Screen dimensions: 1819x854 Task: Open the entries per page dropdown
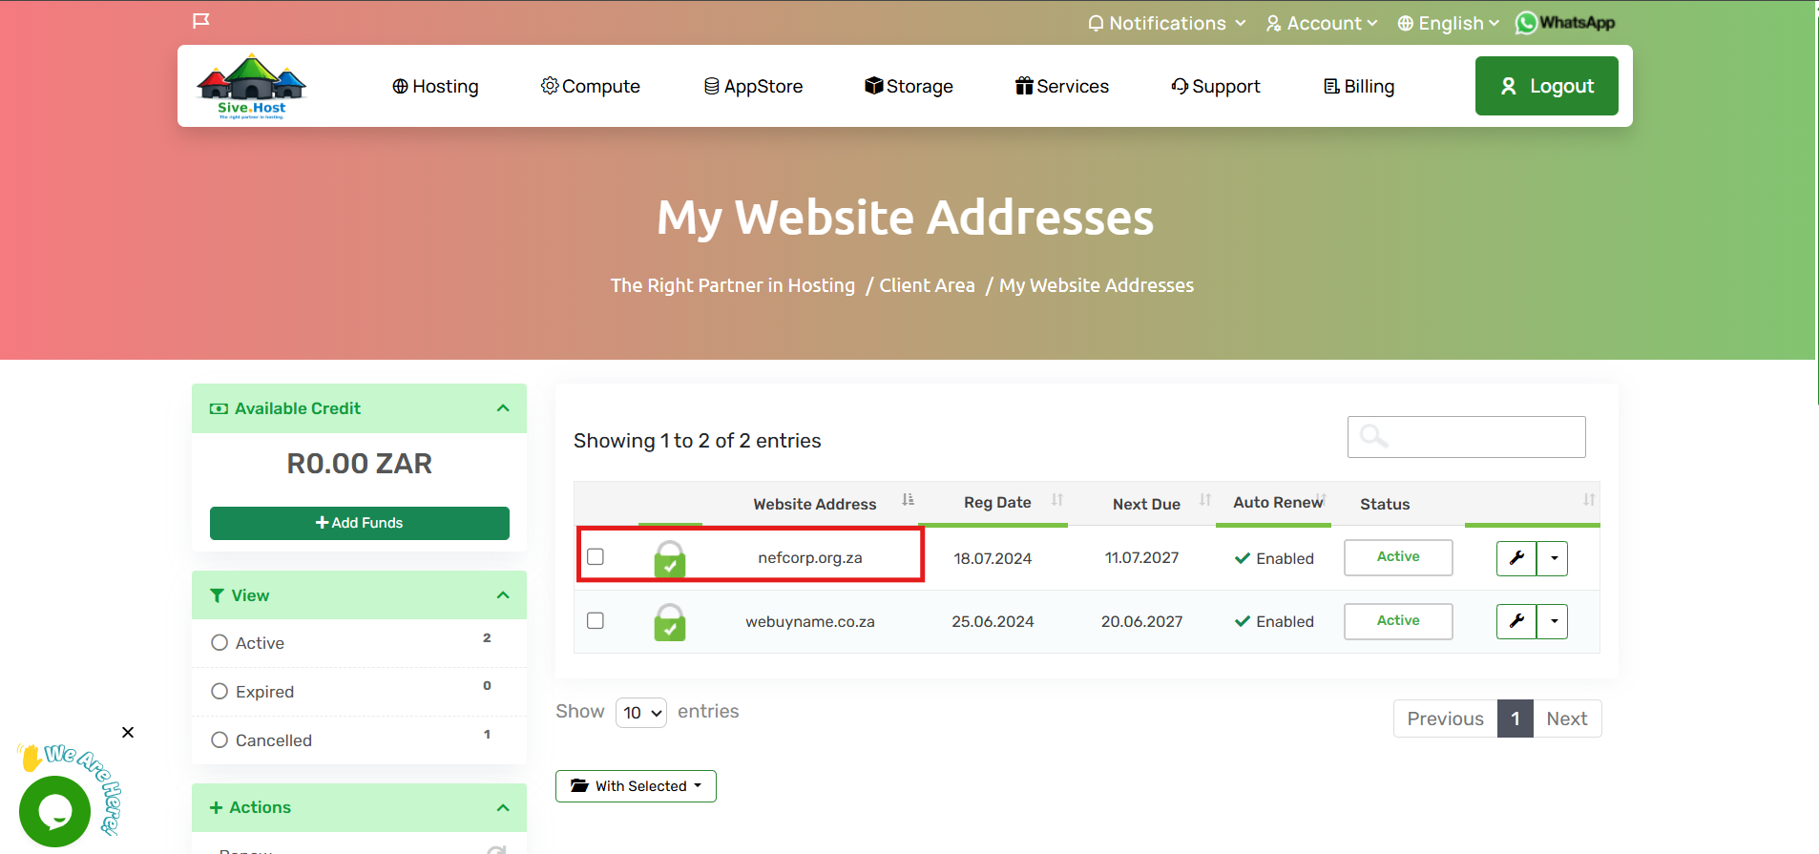pyautogui.click(x=641, y=713)
